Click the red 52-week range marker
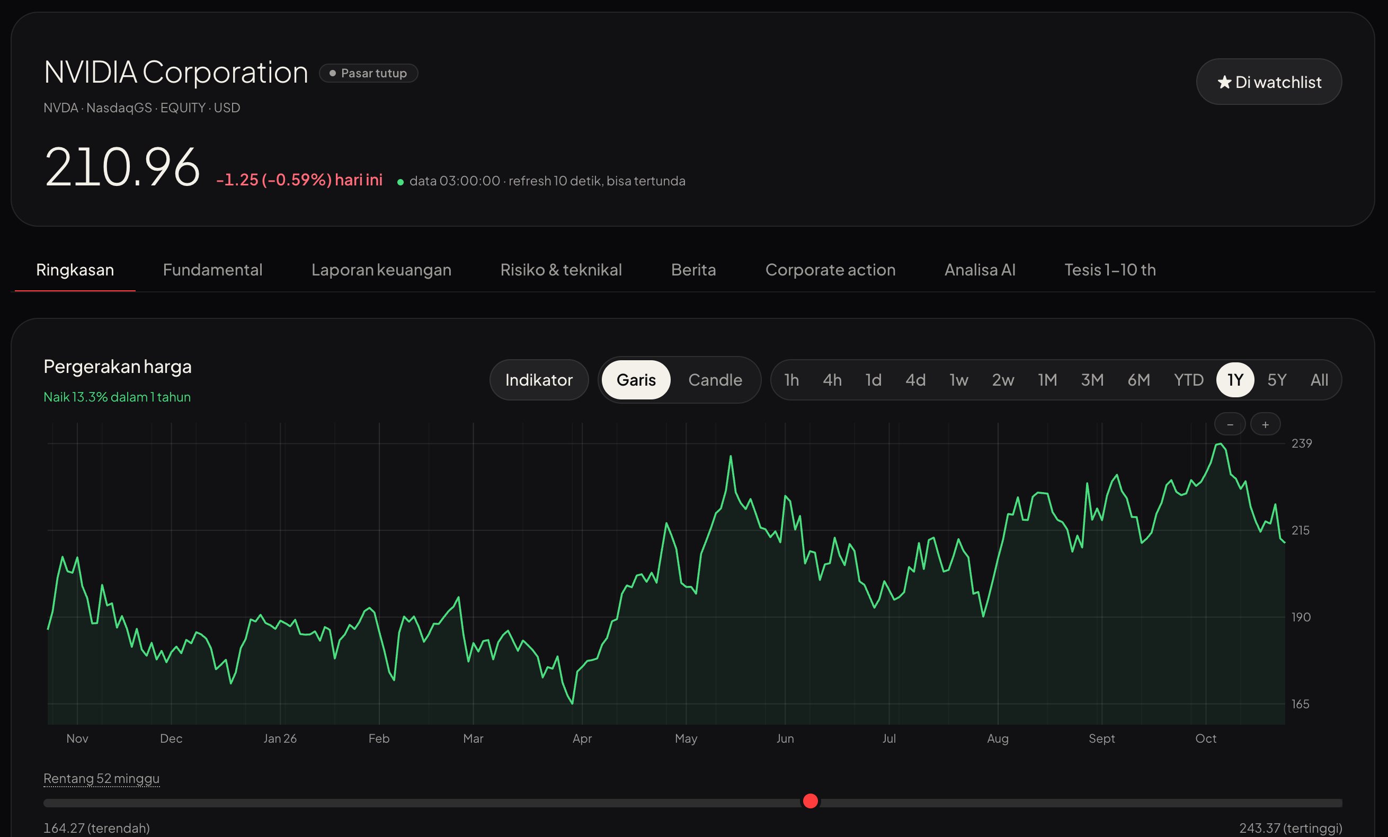This screenshot has height=837, width=1388. [810, 801]
